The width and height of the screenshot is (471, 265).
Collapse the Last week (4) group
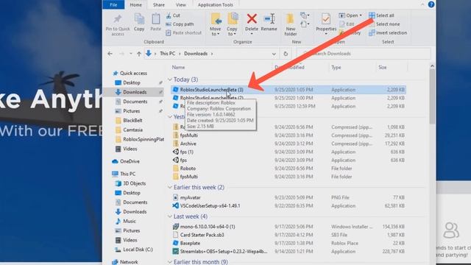point(170,216)
